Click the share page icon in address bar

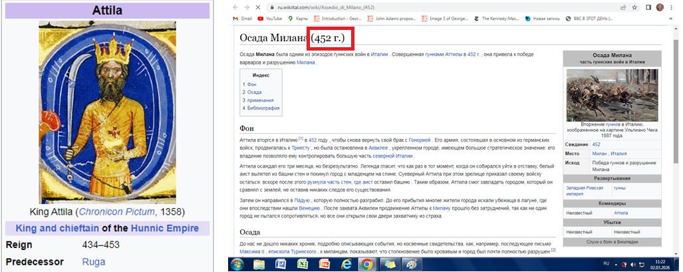622,7
